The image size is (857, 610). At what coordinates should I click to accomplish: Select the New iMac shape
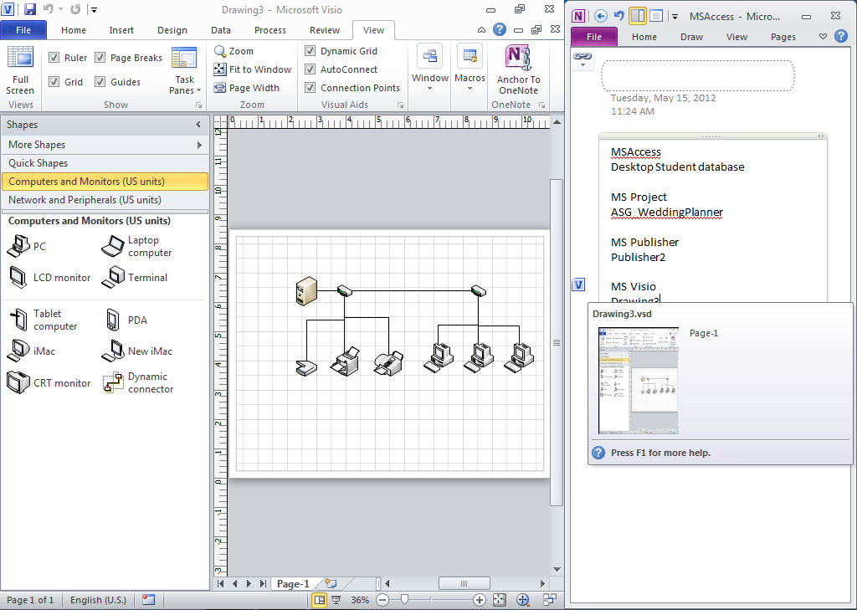(136, 351)
